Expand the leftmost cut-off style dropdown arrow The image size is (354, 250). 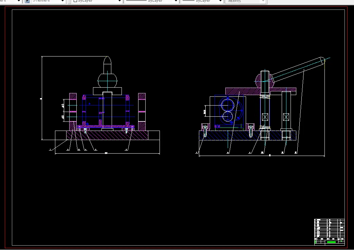pyautogui.click(x=19, y=1)
